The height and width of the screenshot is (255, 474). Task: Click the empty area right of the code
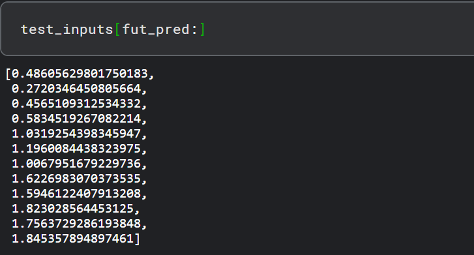[x=338, y=29]
